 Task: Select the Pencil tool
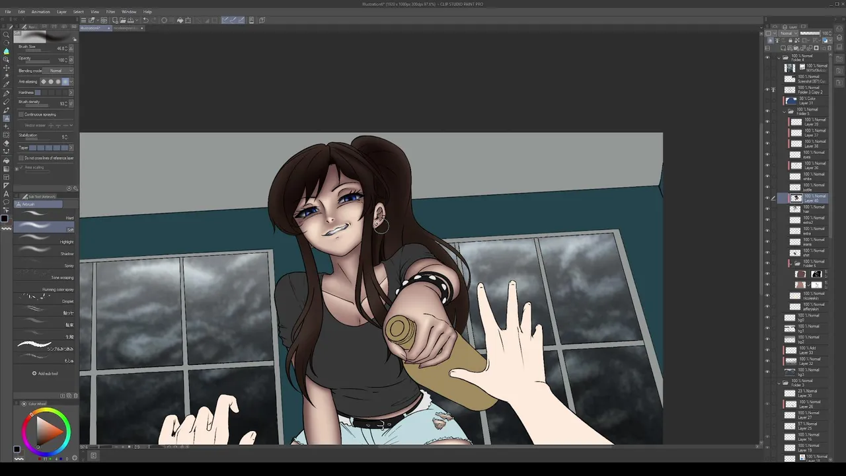pyautogui.click(x=6, y=101)
